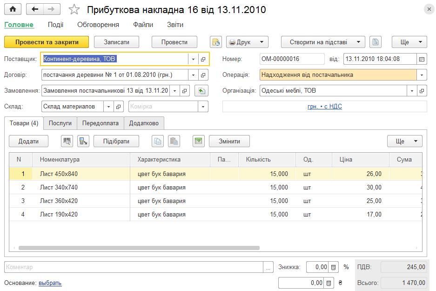Expand the Комірка dropdown list

[x=203, y=107]
